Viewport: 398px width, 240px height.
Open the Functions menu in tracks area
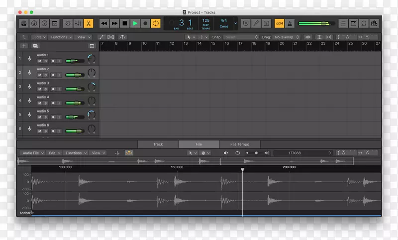(x=61, y=37)
